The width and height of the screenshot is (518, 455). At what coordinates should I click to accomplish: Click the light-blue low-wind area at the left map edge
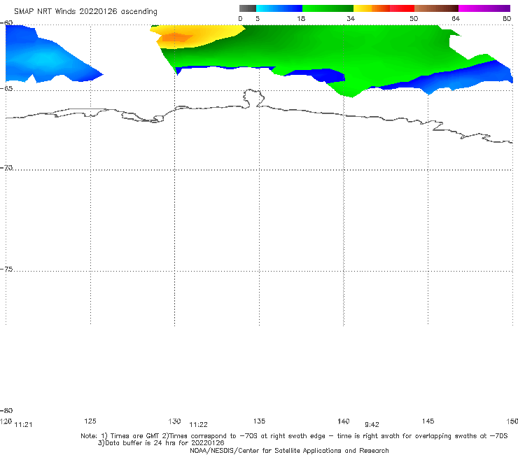[x=45, y=59]
